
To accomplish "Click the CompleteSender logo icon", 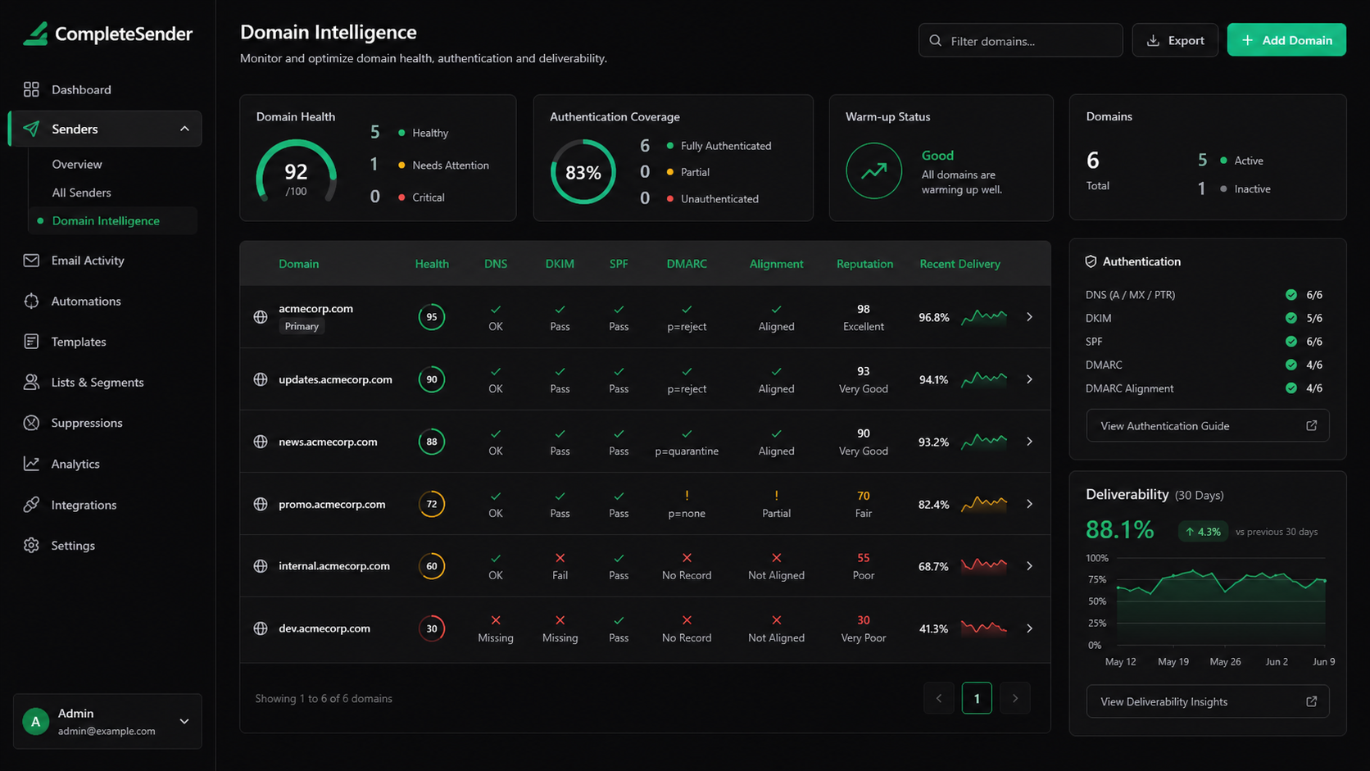I will click(x=35, y=34).
